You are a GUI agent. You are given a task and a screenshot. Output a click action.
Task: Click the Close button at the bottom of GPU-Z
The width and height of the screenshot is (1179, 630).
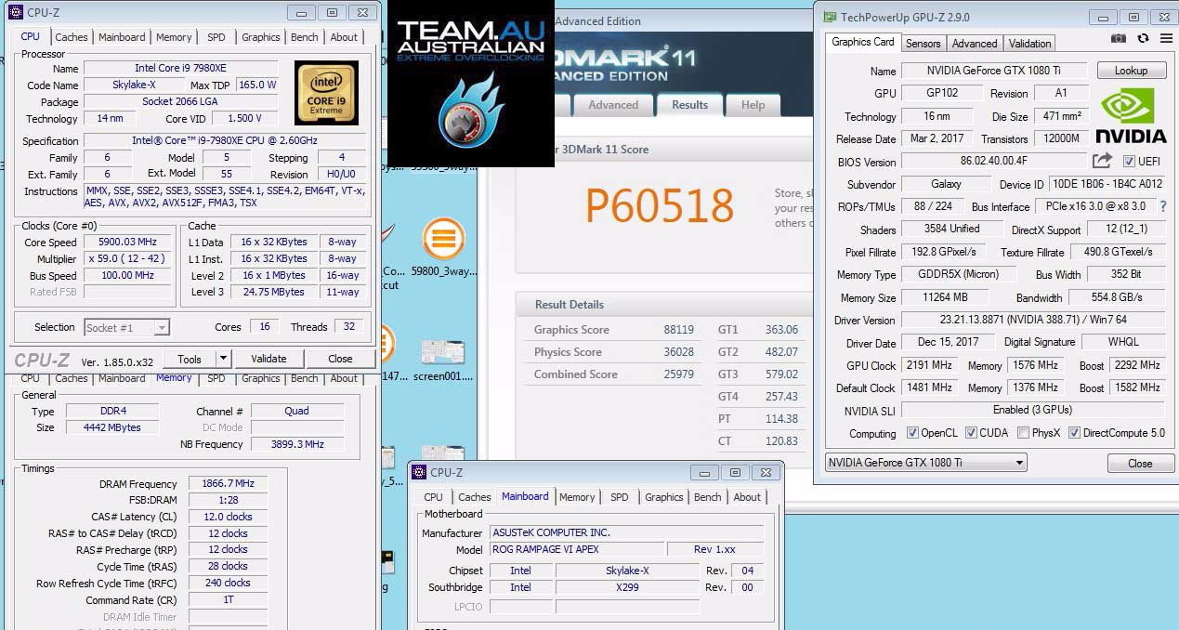tap(1140, 463)
